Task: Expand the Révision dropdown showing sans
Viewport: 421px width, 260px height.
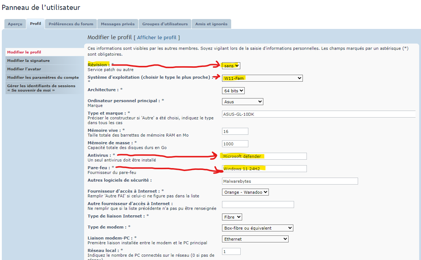Action: pos(231,66)
